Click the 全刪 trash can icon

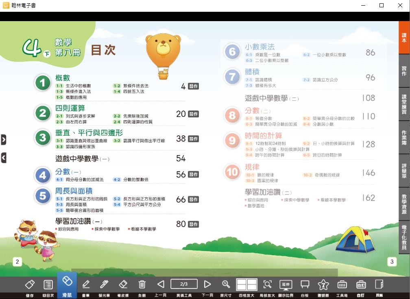(x=142, y=284)
